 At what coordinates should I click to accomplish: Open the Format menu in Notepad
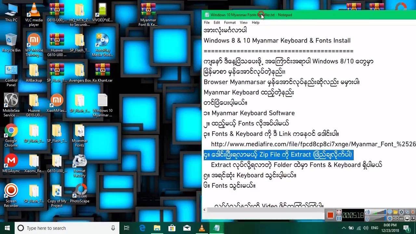click(230, 22)
